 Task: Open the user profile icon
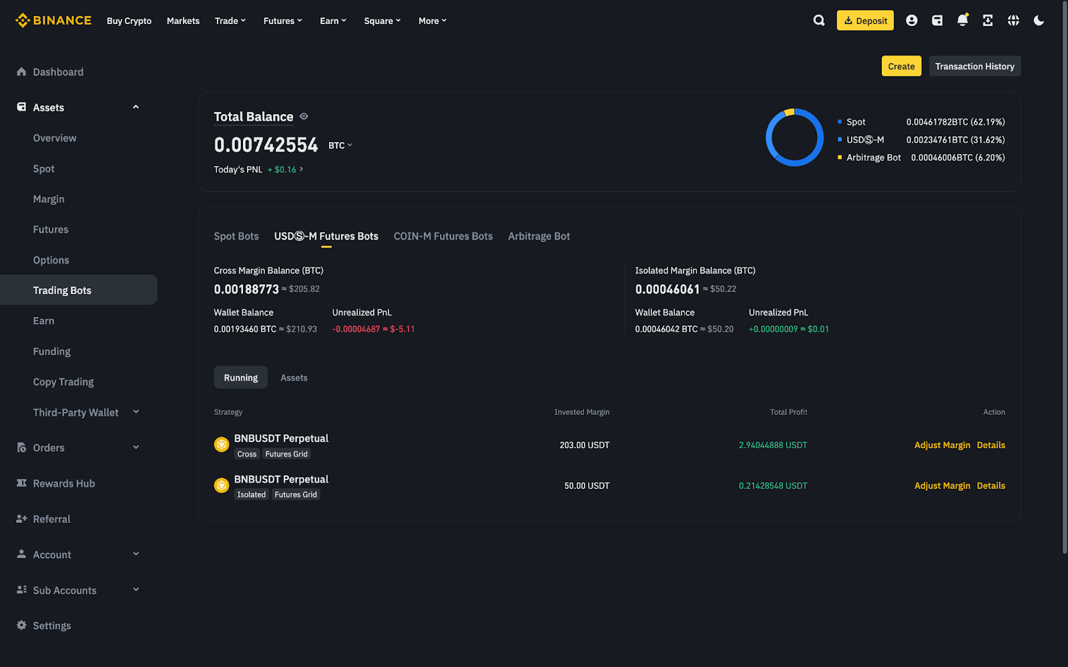pyautogui.click(x=911, y=21)
